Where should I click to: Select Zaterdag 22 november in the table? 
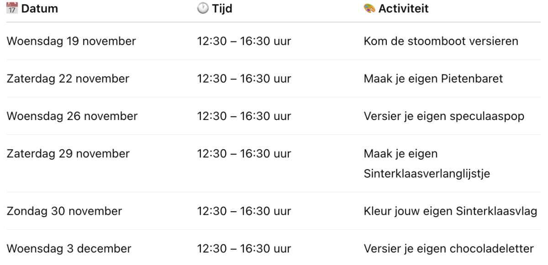(68, 78)
